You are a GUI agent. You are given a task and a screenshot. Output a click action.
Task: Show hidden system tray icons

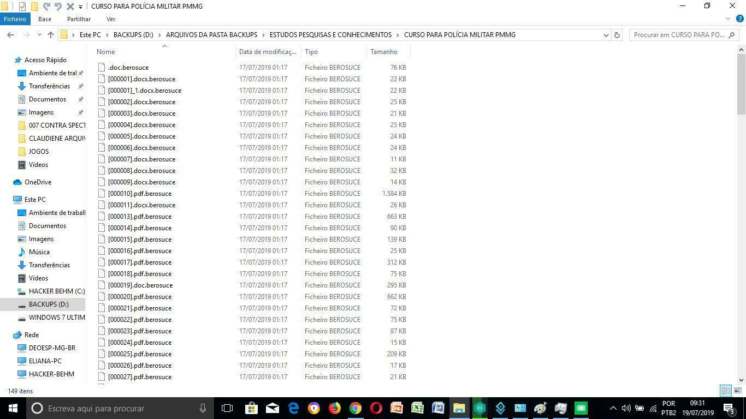click(613, 408)
